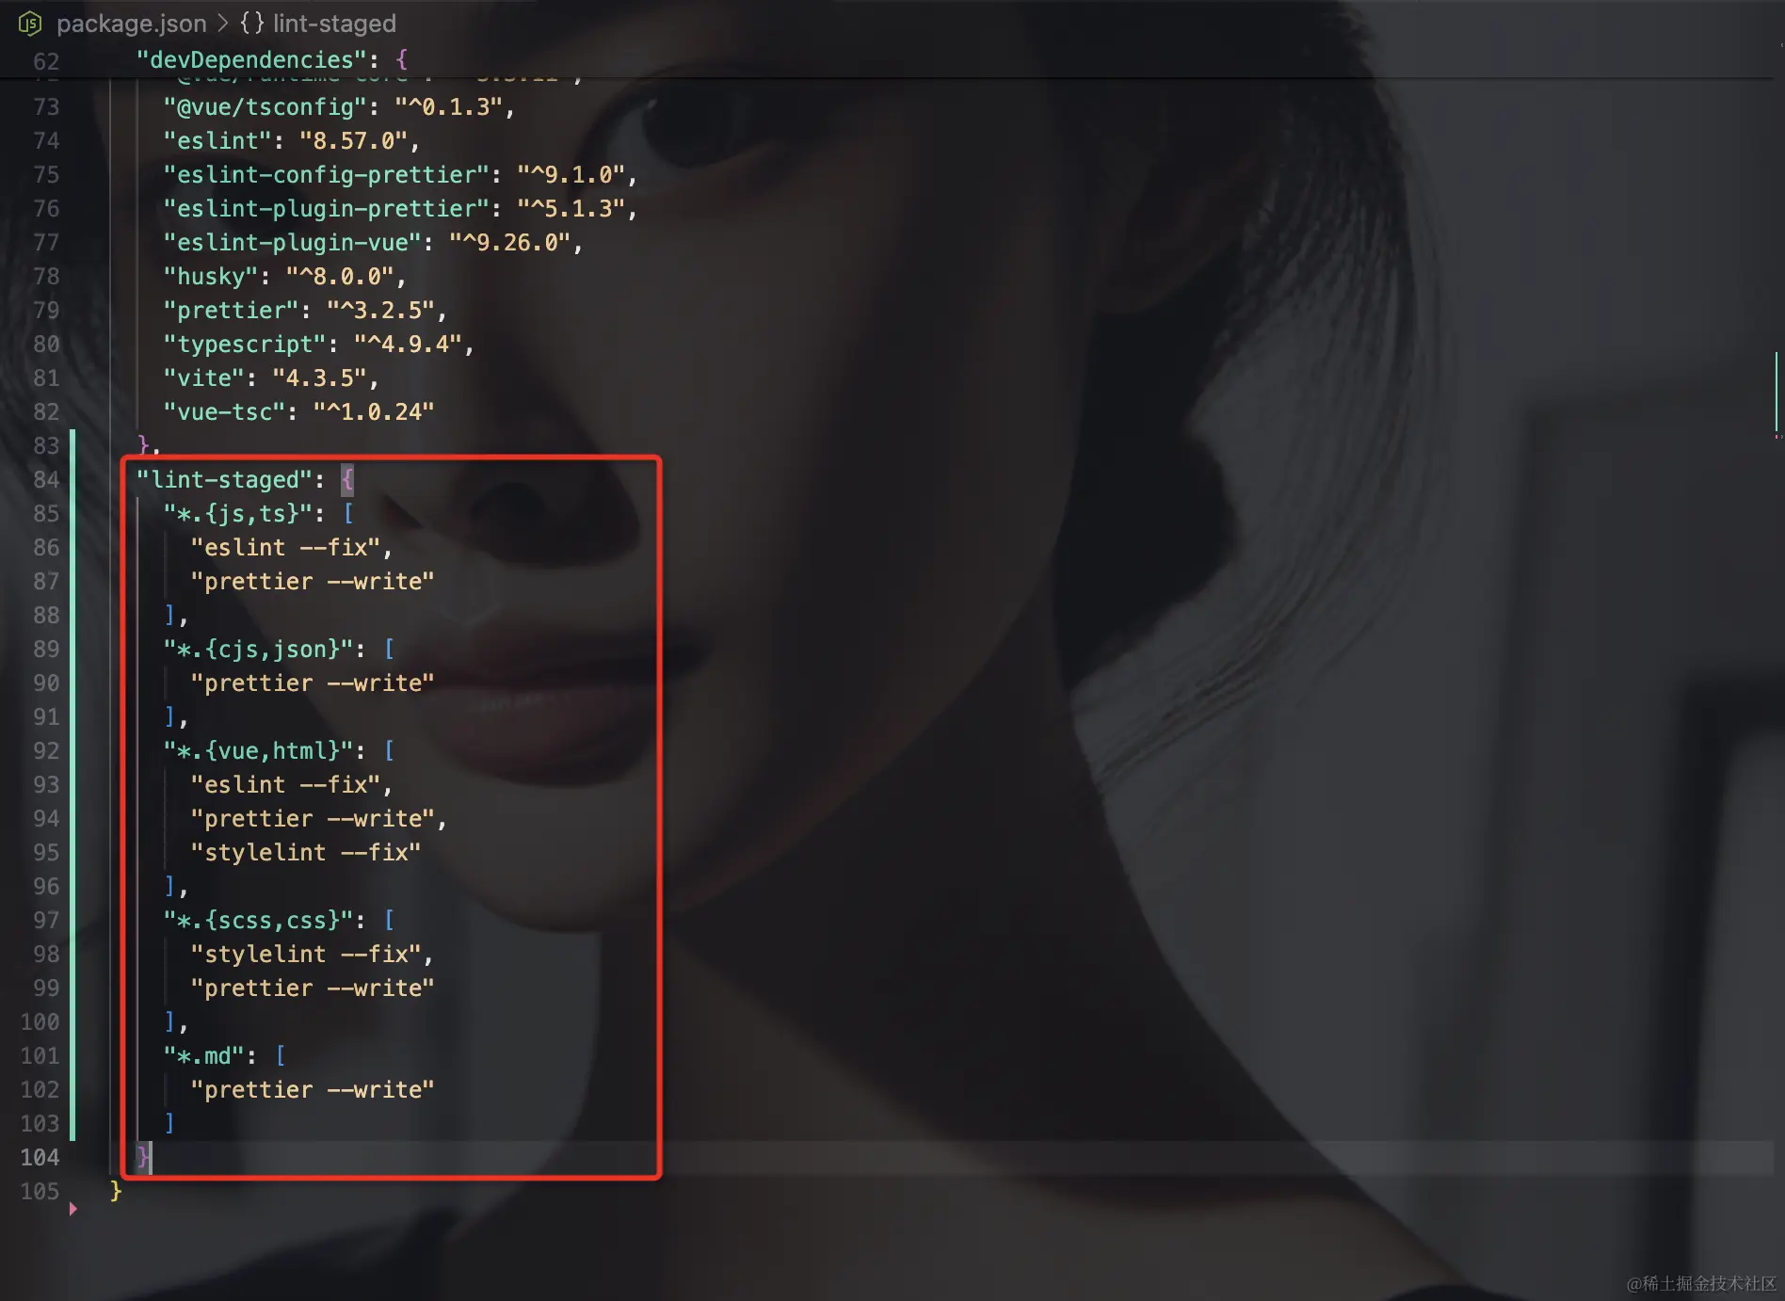Click the package.json breadcrumb file icon
Image resolution: width=1785 pixels, height=1301 pixels.
pos(30,24)
